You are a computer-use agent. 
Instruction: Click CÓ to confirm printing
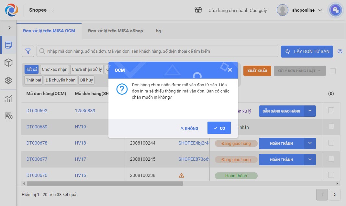pyautogui.click(x=219, y=128)
